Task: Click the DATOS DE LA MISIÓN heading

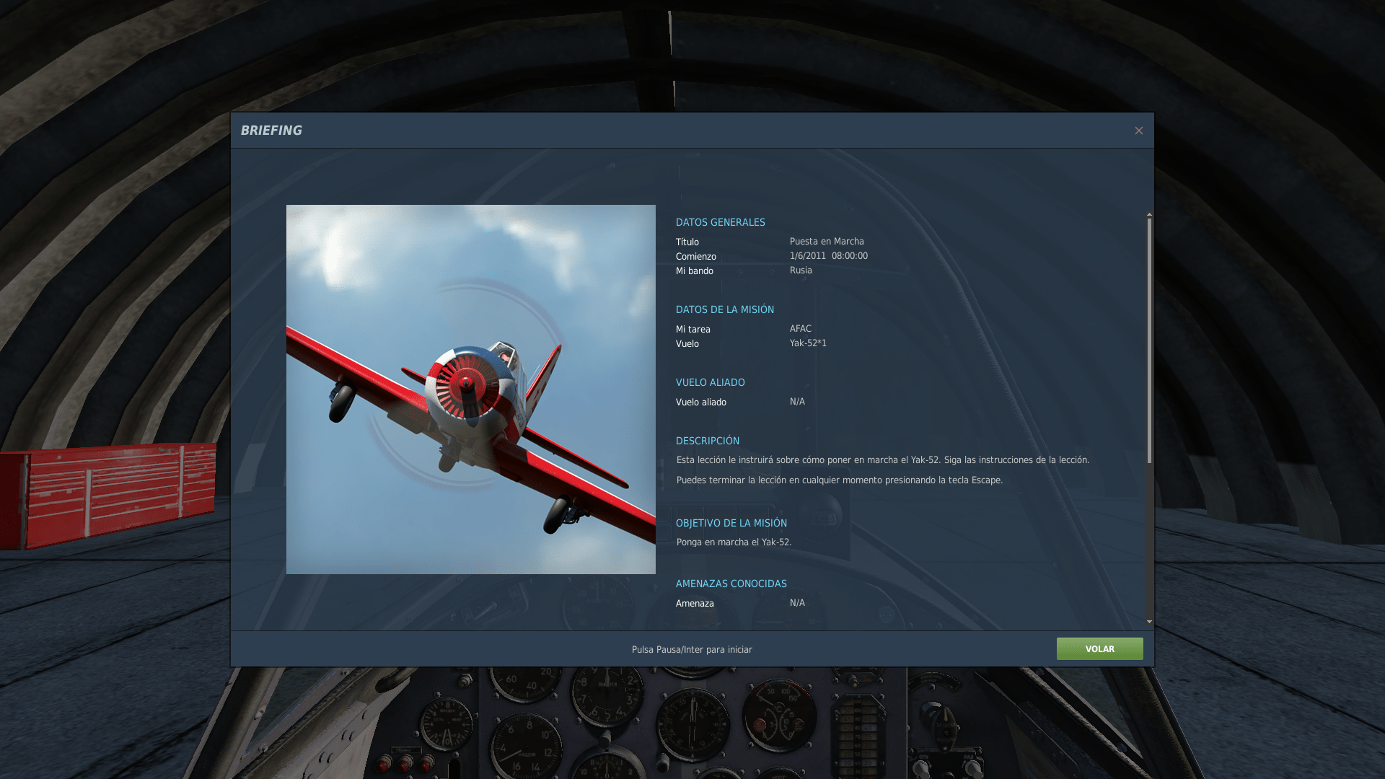Action: [x=724, y=309]
